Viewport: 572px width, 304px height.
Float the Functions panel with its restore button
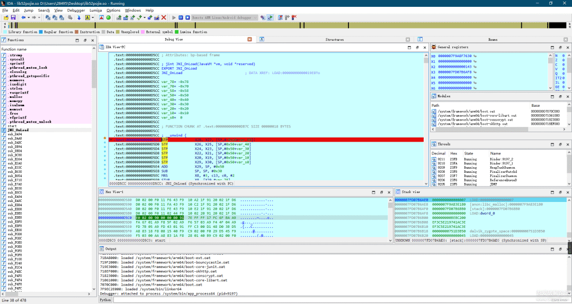(x=85, y=40)
